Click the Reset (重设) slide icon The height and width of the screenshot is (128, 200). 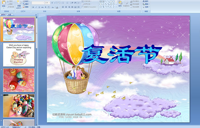(24, 4)
